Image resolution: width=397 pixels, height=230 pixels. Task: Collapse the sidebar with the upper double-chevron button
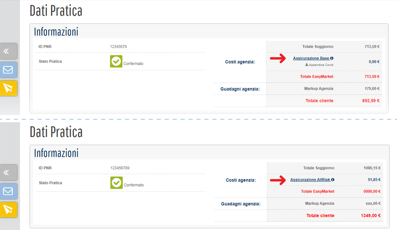click(x=8, y=51)
